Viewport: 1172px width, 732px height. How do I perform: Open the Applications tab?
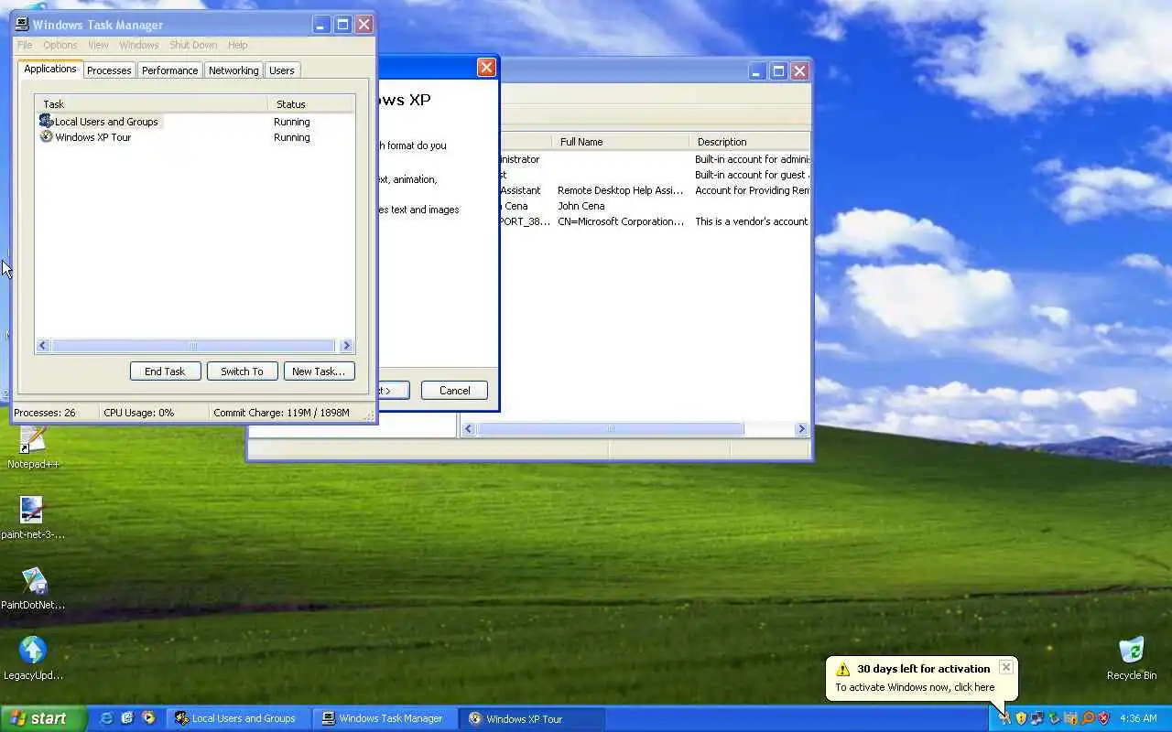(x=50, y=70)
